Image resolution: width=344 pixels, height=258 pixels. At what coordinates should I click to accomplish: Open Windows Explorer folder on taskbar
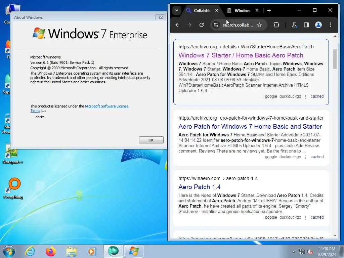[72, 251]
